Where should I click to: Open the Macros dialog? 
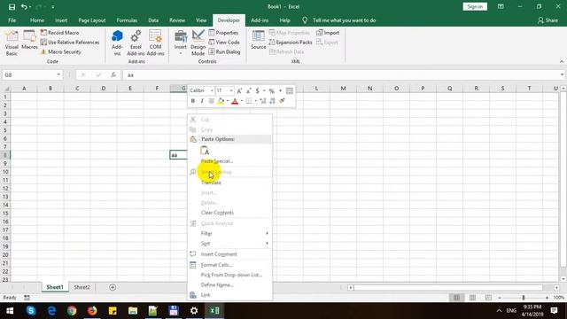pos(29,40)
